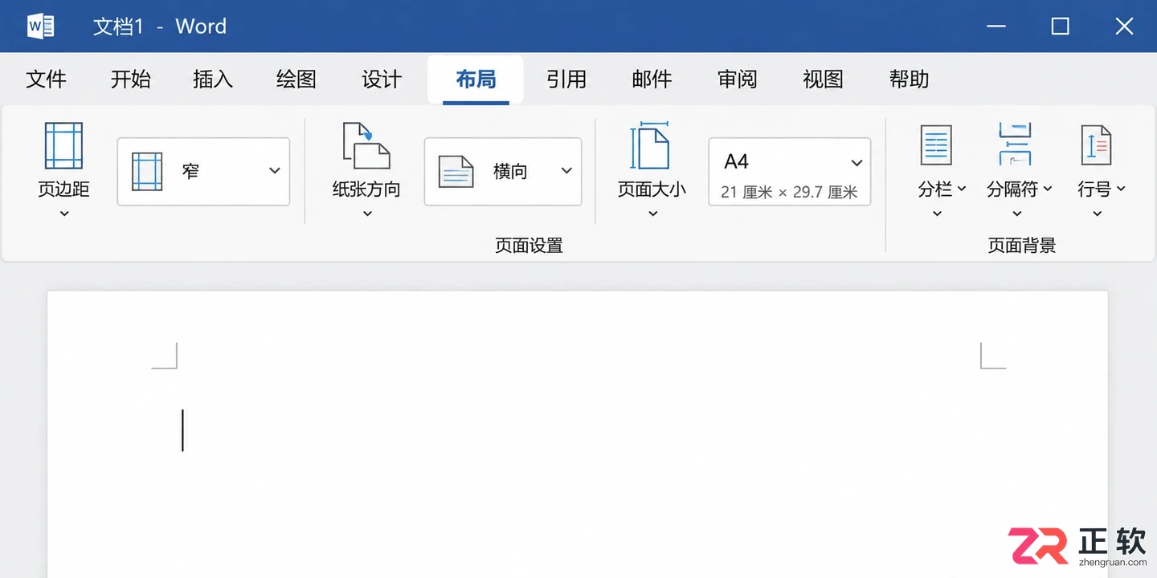Screen dimensions: 1157x578
Task: Click the 文档1 - Word window title
Action: tap(160, 26)
